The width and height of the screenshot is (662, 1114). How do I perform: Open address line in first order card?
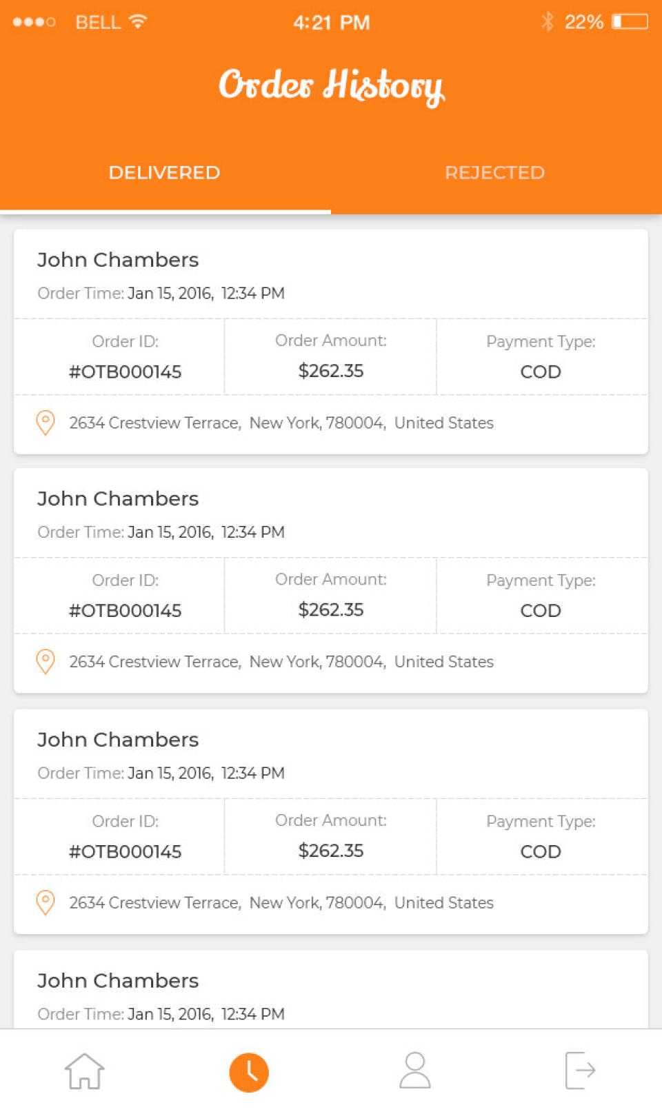tap(281, 423)
